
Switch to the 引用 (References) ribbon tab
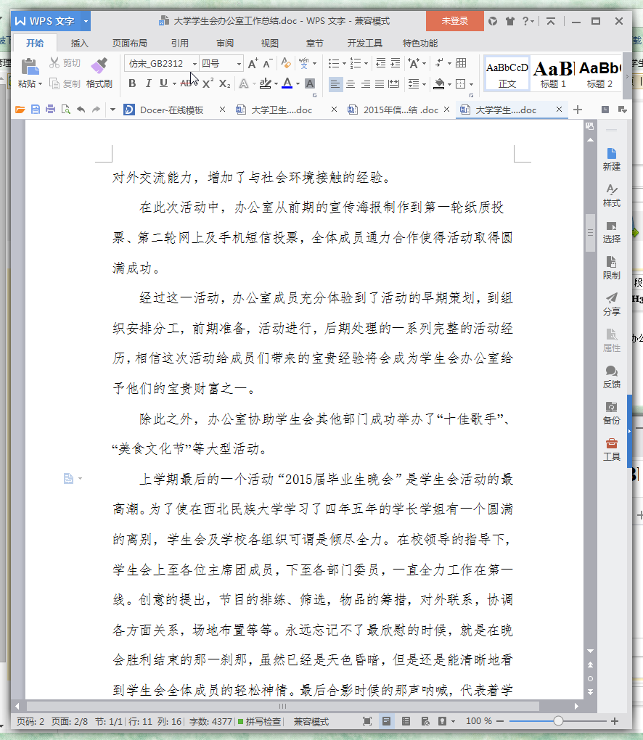click(x=179, y=43)
